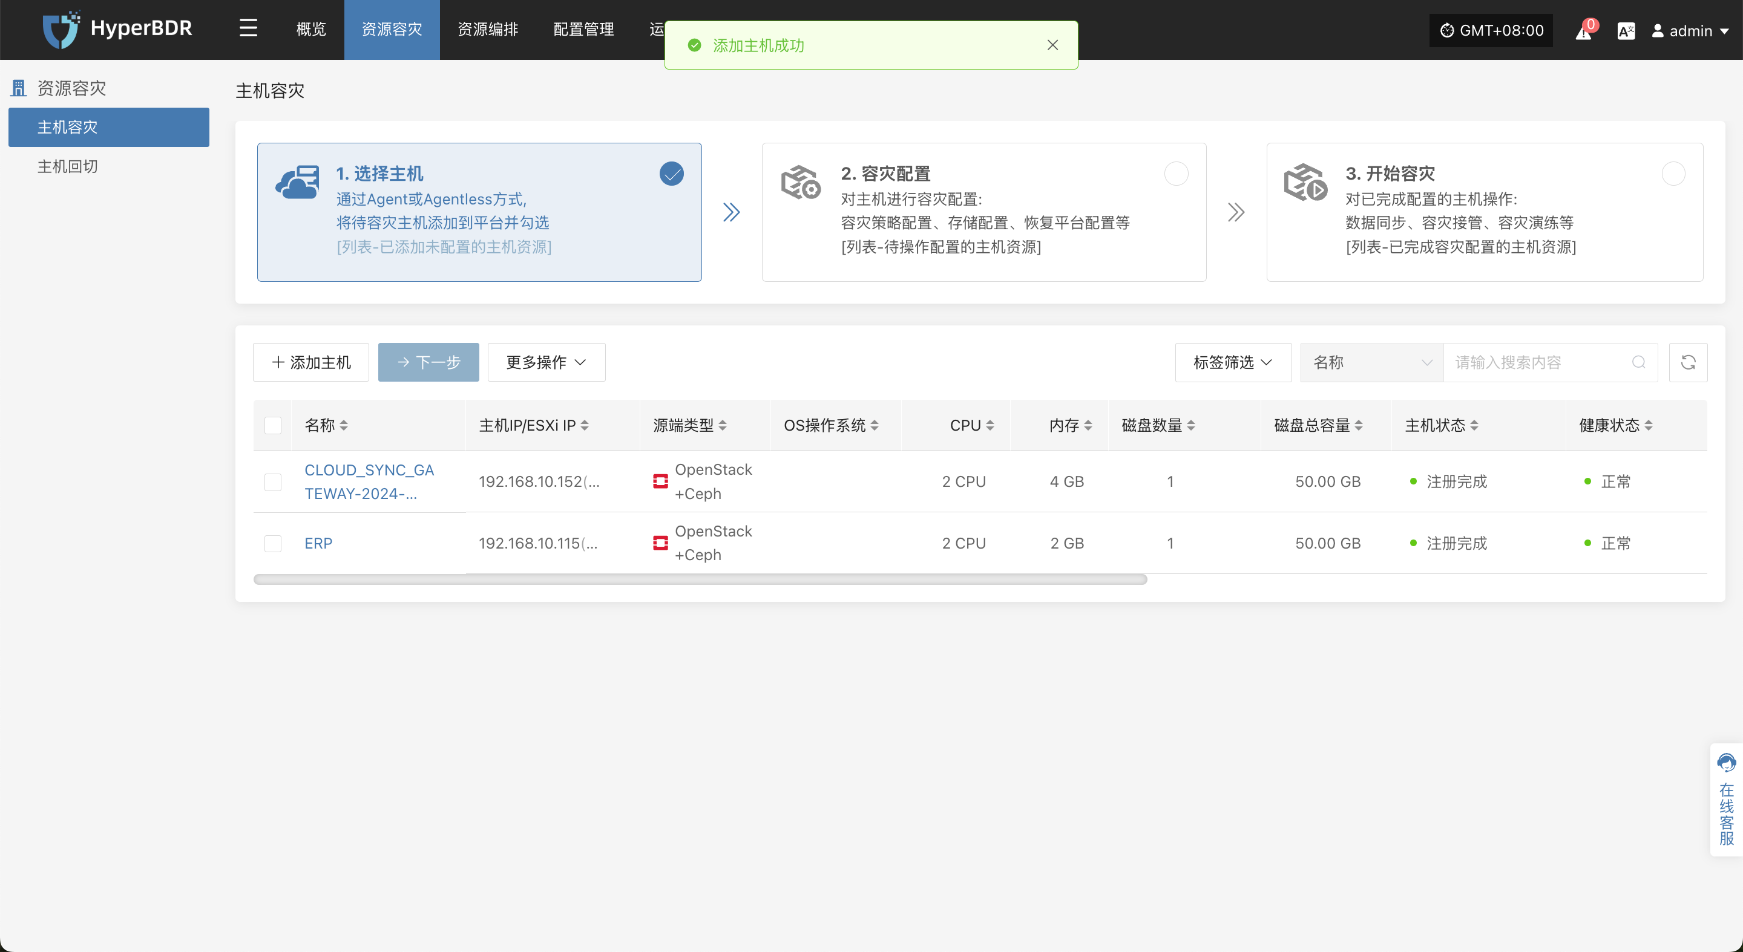
Task: Open the CLOUD_SYNC_GATEWAY host link
Action: click(369, 481)
